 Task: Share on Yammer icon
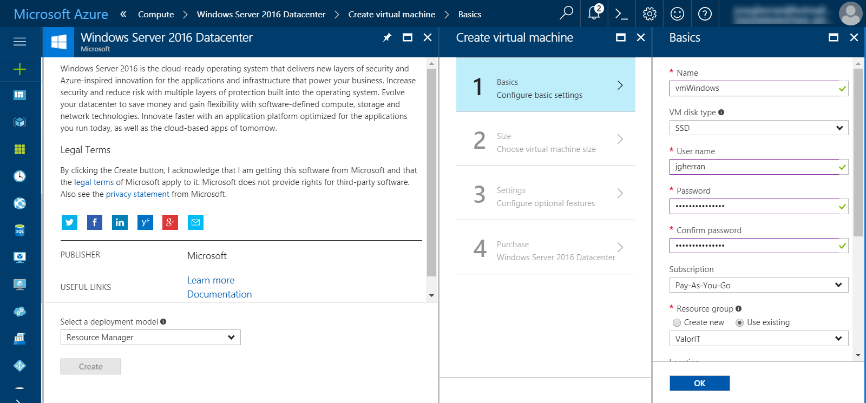point(145,222)
